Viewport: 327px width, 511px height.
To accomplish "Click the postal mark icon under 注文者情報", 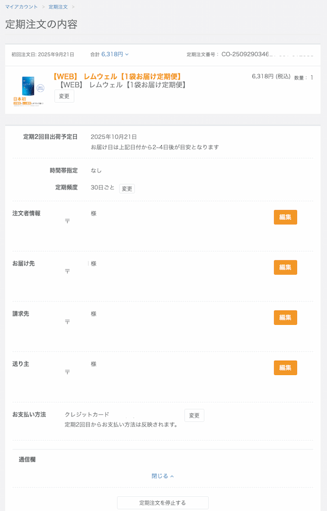I will tap(68, 222).
